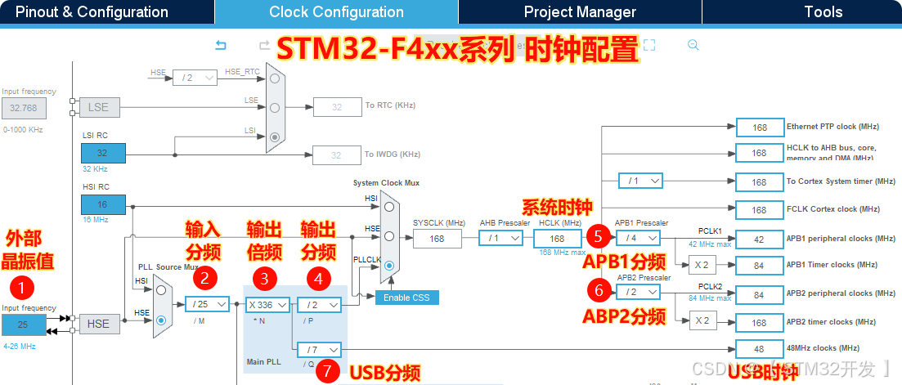This screenshot has height=385, width=902.
Task: Click the 0-1000 KHz range label
Action: point(22,130)
